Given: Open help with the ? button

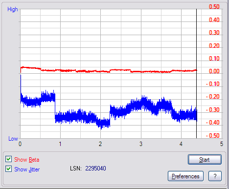Looking at the screenshot, I should pyautogui.click(x=215, y=176).
